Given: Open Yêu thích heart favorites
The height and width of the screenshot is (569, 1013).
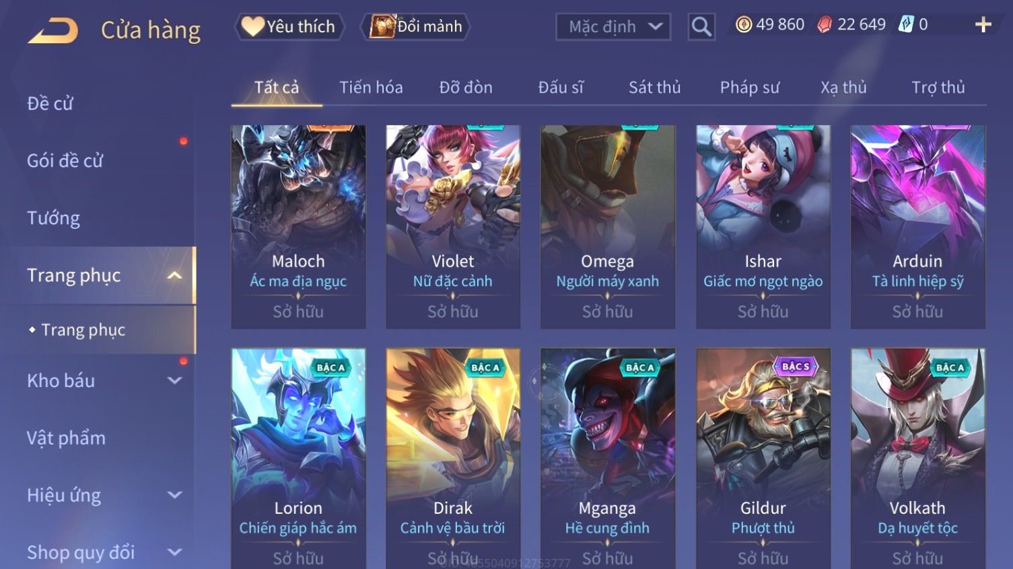Looking at the screenshot, I should coord(289,27).
